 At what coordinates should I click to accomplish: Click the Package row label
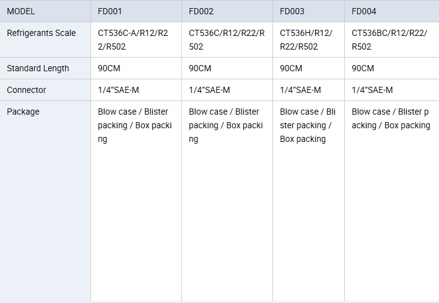45,201
